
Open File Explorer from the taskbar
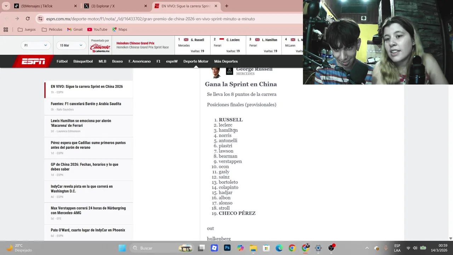pos(253,248)
